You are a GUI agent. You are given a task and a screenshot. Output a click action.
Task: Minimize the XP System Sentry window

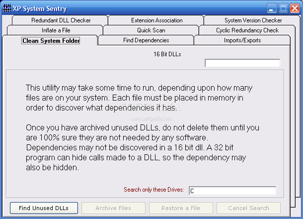(272, 8)
